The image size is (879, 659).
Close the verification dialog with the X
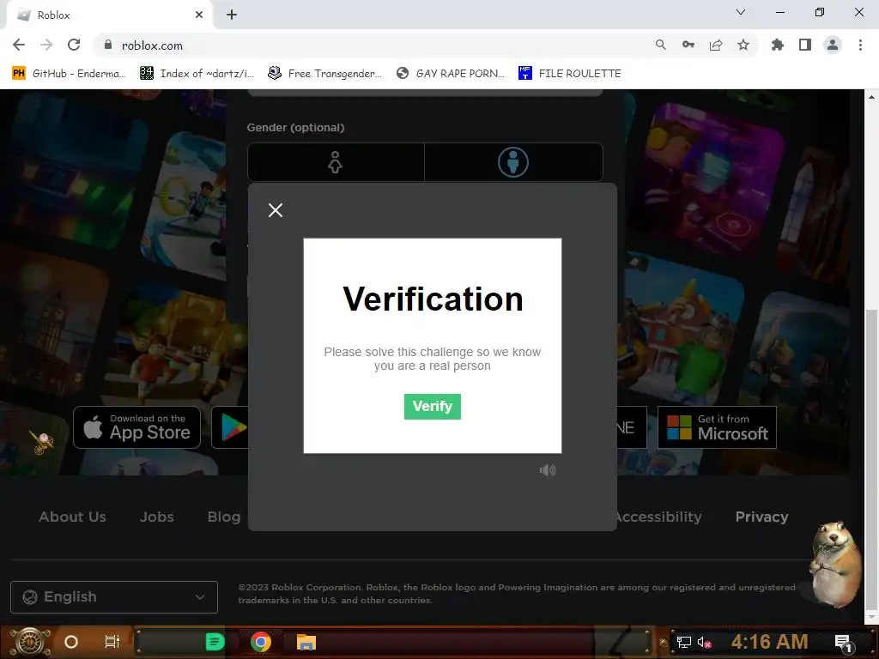click(x=276, y=210)
